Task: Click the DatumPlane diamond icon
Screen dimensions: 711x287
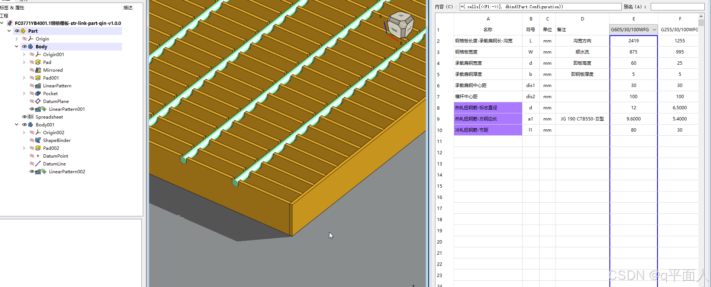Action: click(x=38, y=101)
